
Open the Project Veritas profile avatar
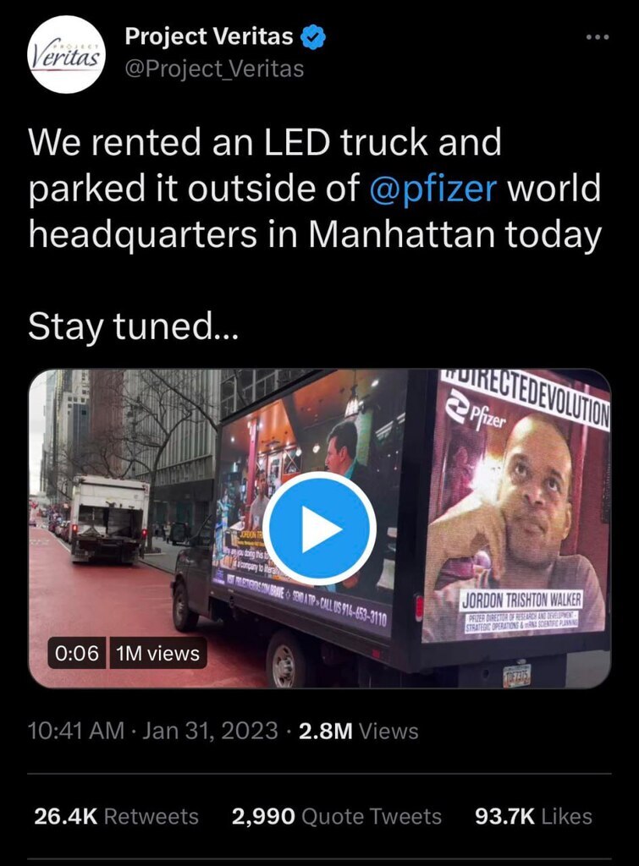coord(65,55)
